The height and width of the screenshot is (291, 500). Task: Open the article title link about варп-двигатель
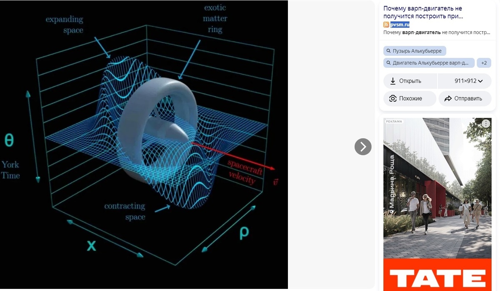point(423,12)
